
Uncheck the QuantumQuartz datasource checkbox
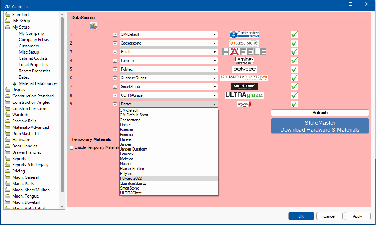pyautogui.click(x=115, y=78)
